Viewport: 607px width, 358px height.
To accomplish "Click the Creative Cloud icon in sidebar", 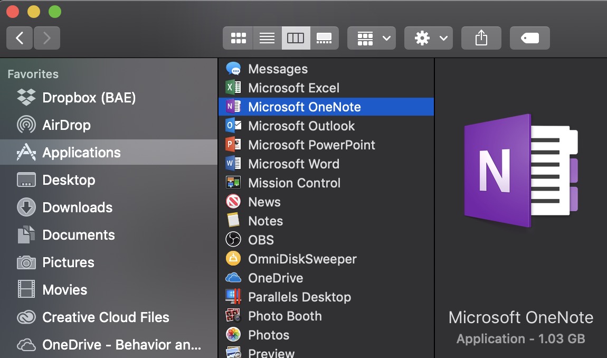I will [x=26, y=317].
